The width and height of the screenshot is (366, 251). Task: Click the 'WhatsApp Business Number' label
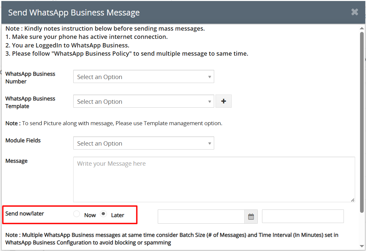(x=30, y=78)
